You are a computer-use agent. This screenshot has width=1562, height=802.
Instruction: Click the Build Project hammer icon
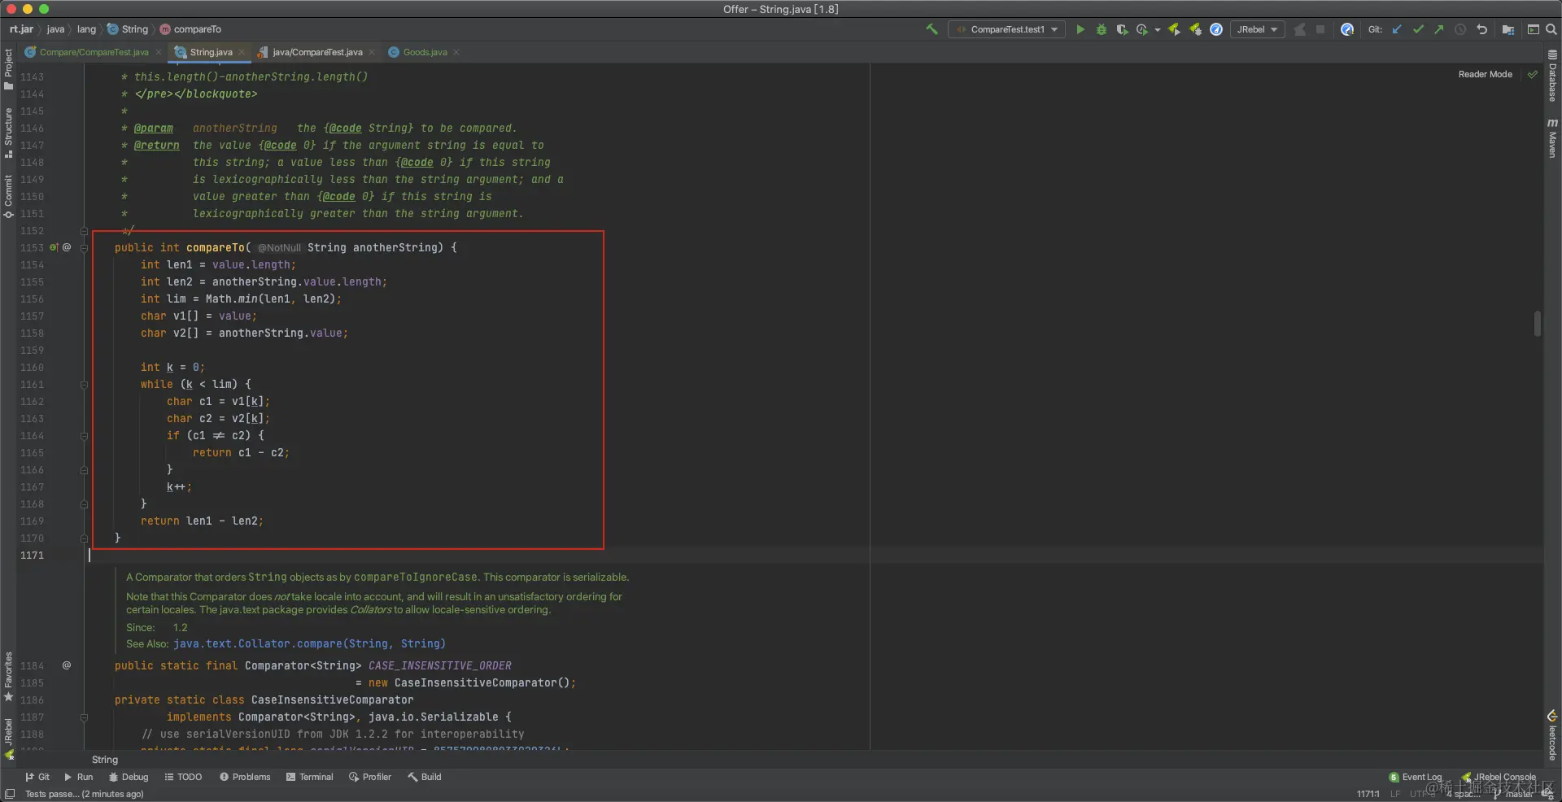[932, 29]
